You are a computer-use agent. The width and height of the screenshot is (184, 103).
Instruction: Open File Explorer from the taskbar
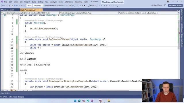click(x=109, y=101)
